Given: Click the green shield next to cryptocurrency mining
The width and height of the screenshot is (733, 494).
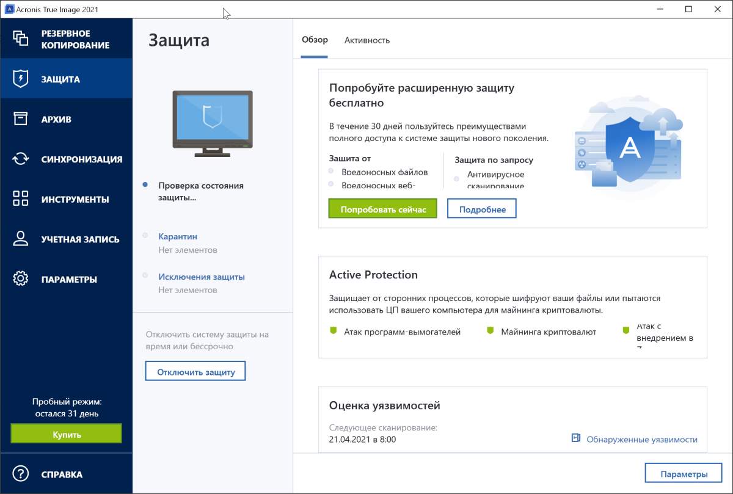Looking at the screenshot, I should (x=490, y=331).
